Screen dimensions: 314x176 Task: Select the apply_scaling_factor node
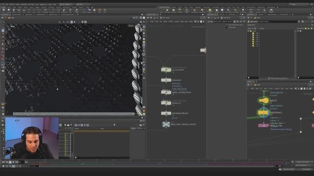pyautogui.click(x=166, y=92)
